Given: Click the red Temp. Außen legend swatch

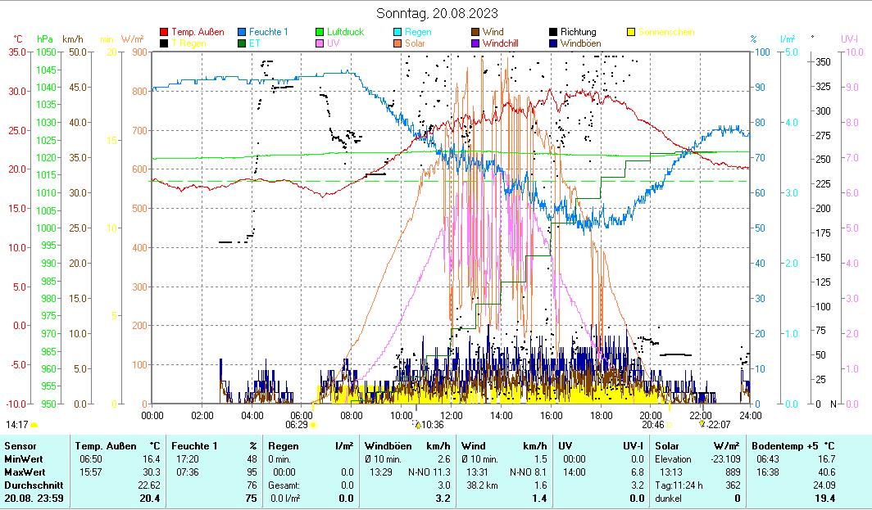Looking at the screenshot, I should pyautogui.click(x=164, y=32).
